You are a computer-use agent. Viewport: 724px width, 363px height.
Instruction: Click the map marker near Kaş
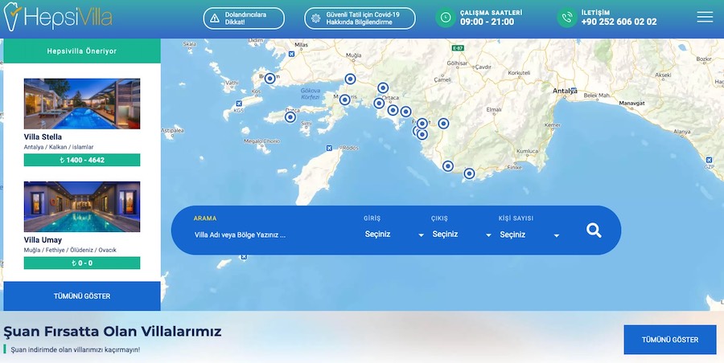pyautogui.click(x=469, y=173)
